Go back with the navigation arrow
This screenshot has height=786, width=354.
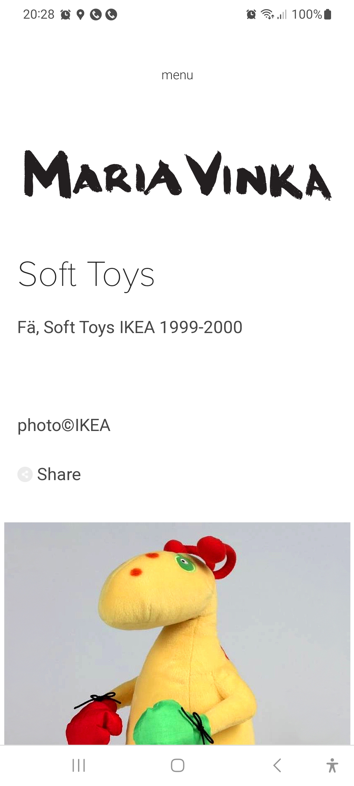(277, 766)
